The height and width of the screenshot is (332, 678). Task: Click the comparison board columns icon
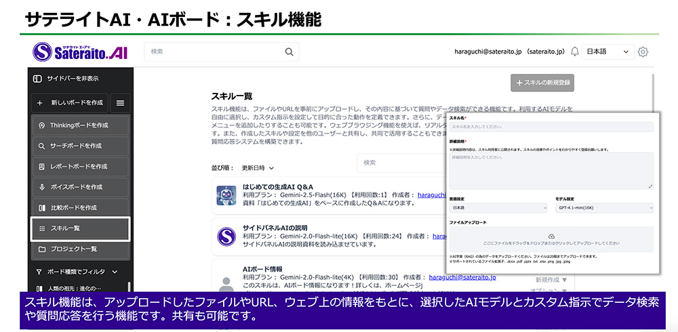pos(42,208)
